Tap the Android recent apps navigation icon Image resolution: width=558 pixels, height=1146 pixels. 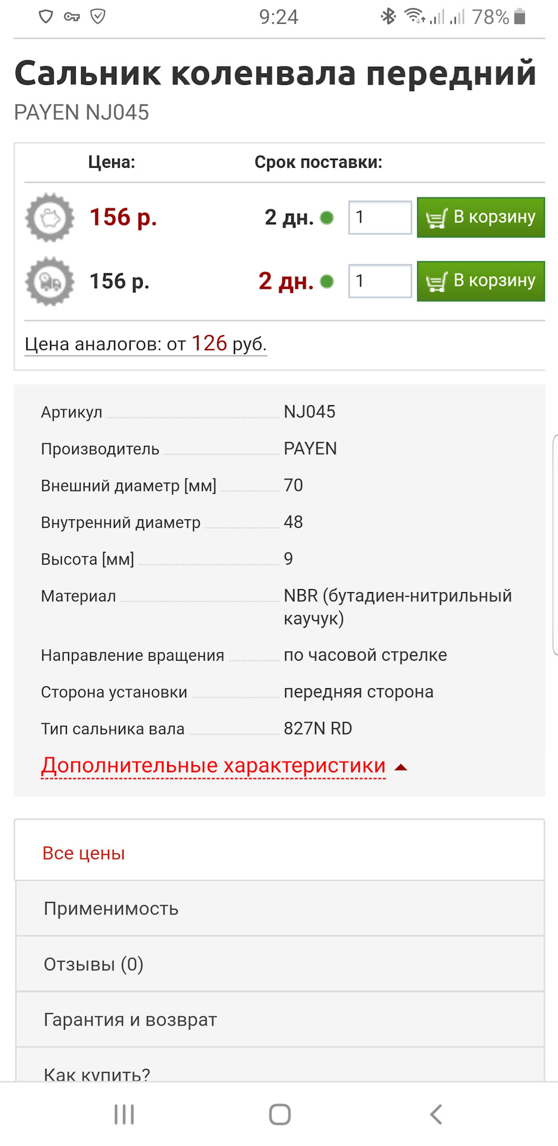coord(124,1114)
